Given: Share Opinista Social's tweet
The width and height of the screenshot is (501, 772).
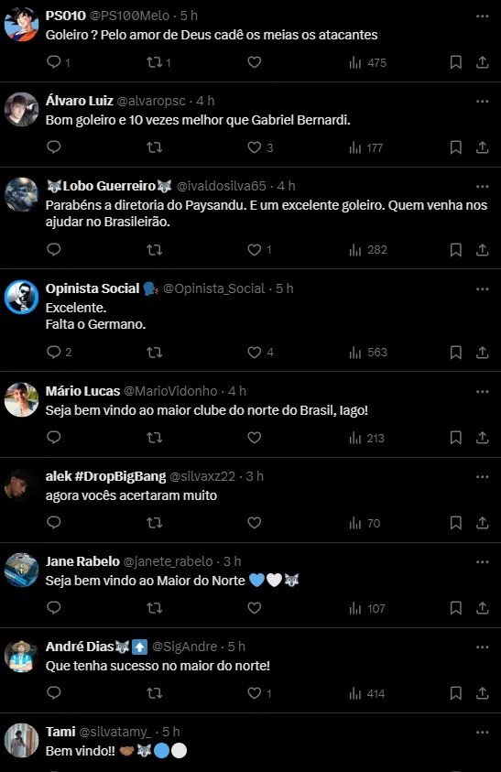Looking at the screenshot, I should point(483,352).
